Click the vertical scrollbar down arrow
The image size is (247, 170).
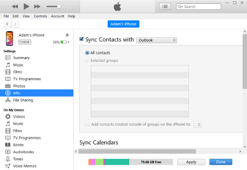point(245,146)
